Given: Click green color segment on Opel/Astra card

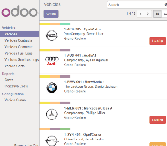Looking at the screenshot, I should pos(65,24).
